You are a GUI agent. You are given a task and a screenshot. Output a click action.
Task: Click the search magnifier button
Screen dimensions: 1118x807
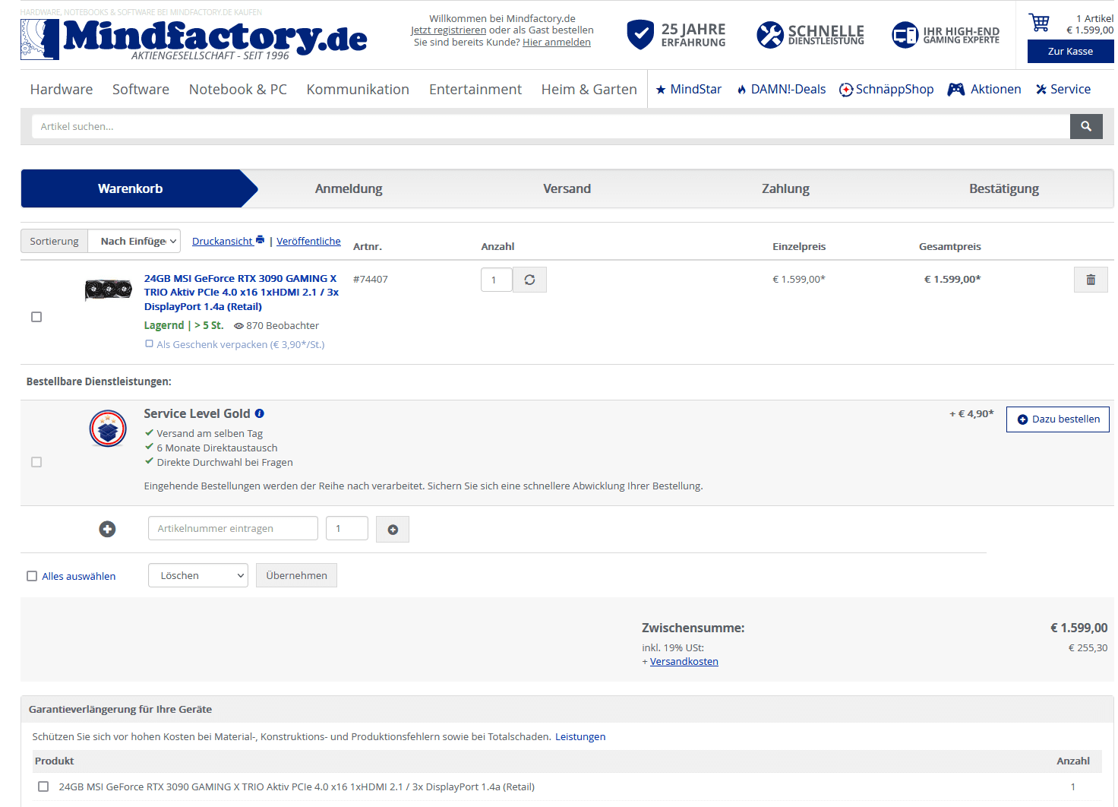tap(1086, 127)
